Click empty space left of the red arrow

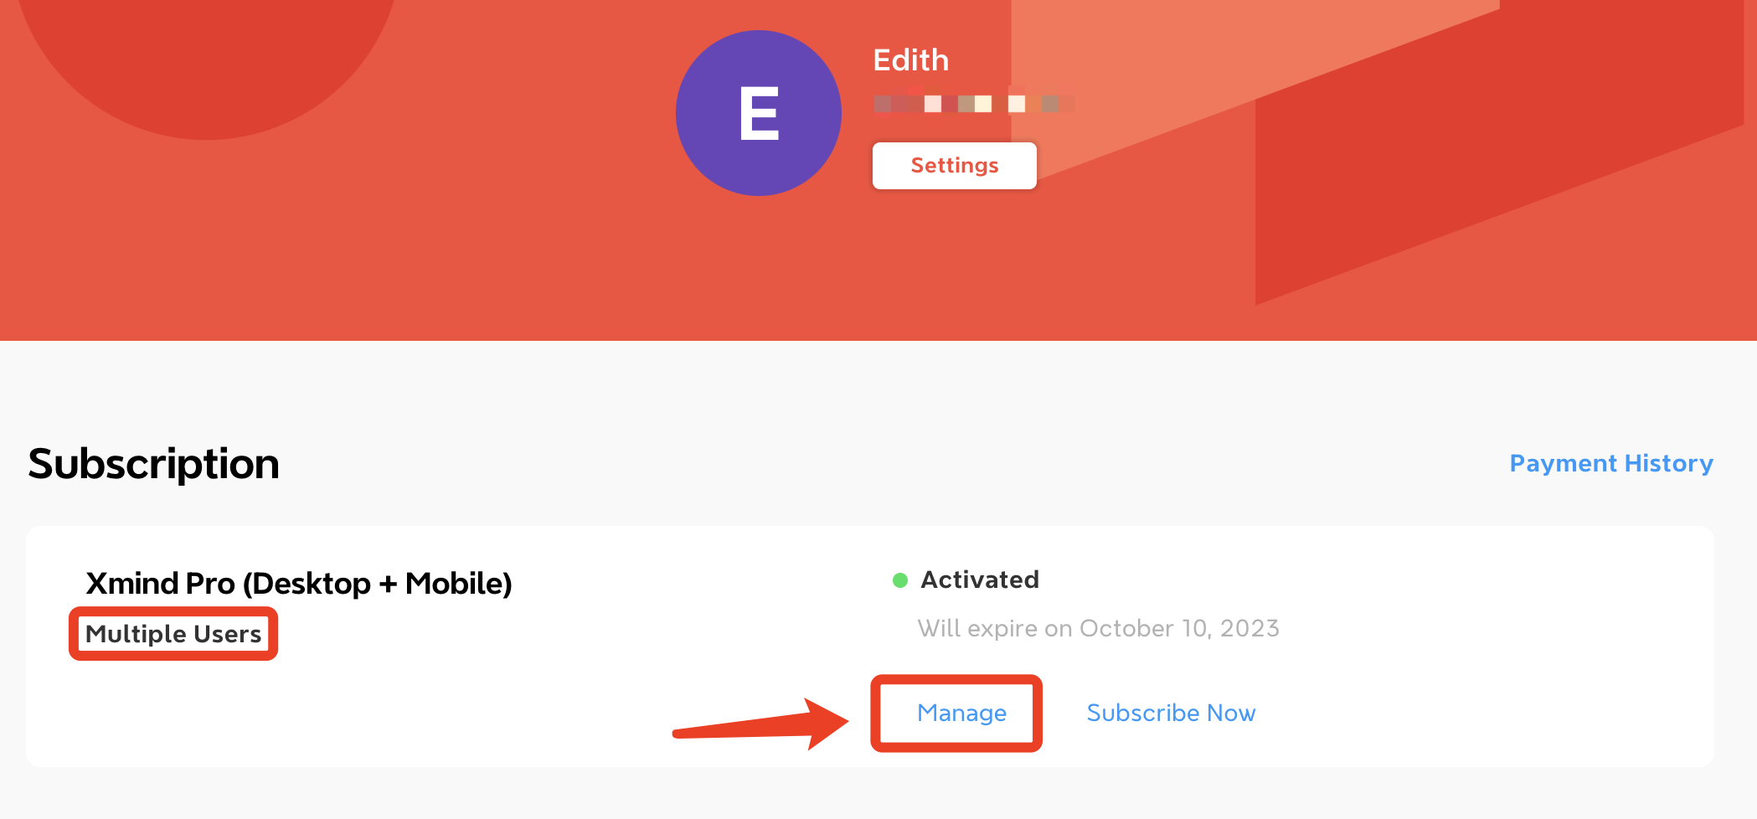pyautogui.click(x=377, y=720)
